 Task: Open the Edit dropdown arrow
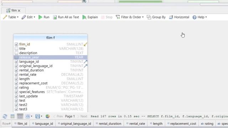[35, 17]
